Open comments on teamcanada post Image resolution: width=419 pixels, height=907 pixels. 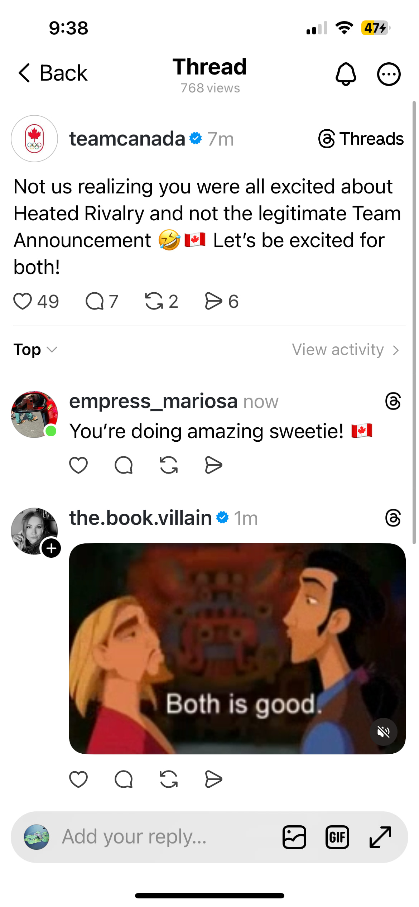(x=95, y=301)
